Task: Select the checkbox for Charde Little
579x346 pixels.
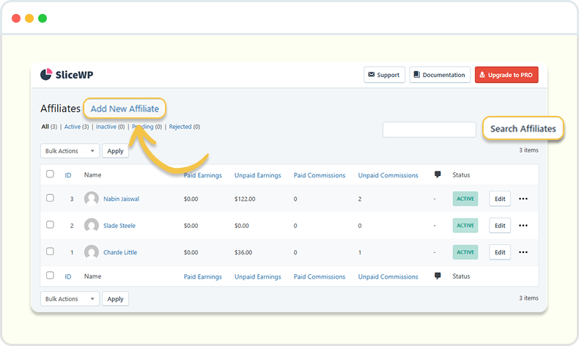Action: click(50, 251)
